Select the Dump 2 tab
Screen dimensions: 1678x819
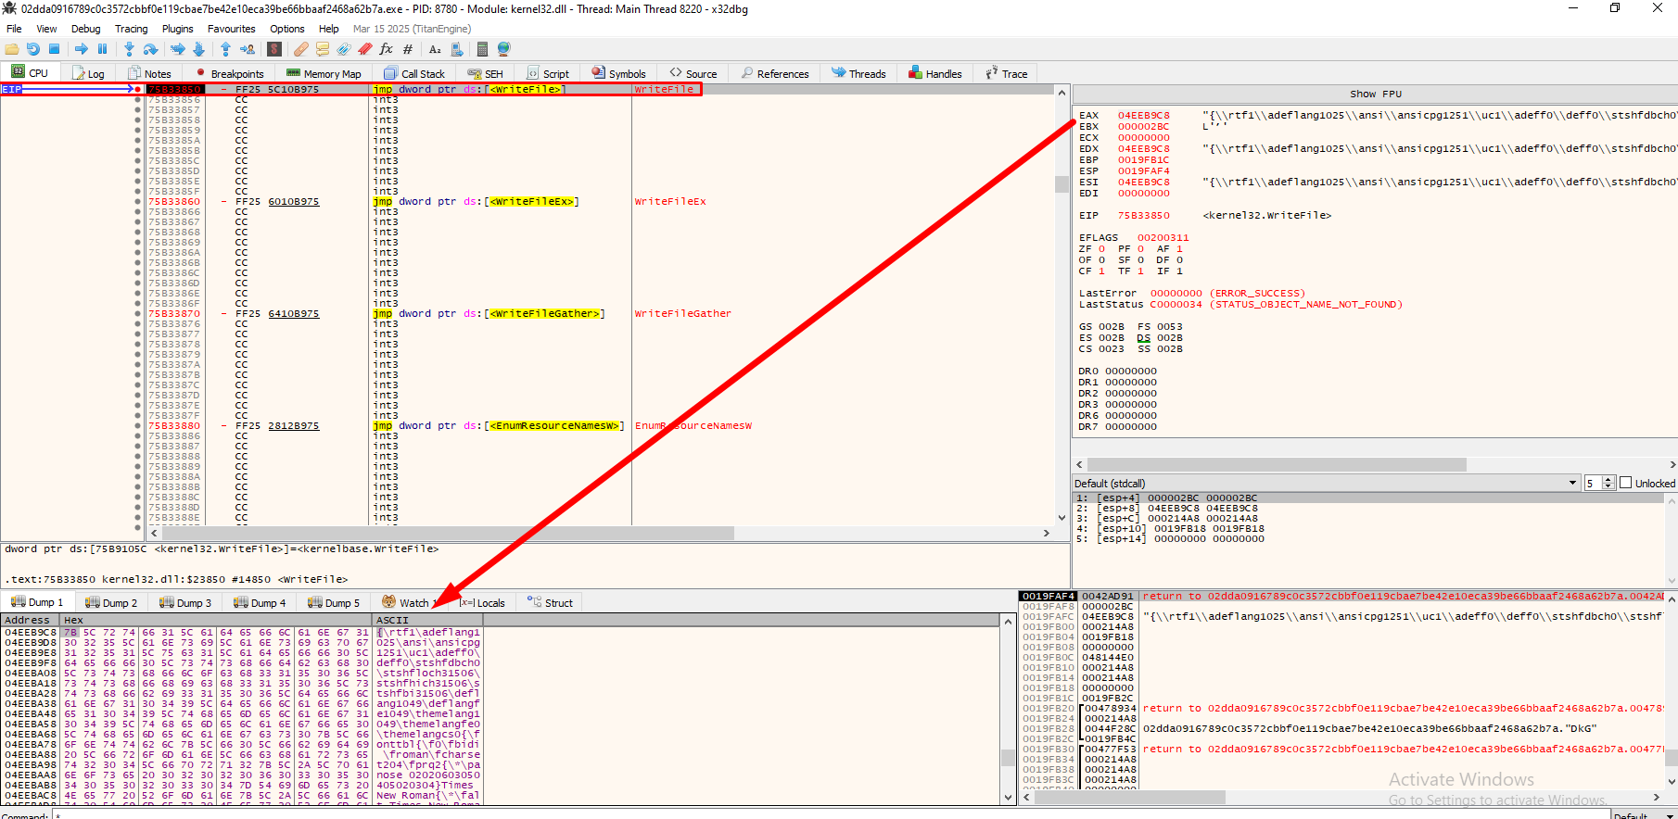pyautogui.click(x=111, y=602)
